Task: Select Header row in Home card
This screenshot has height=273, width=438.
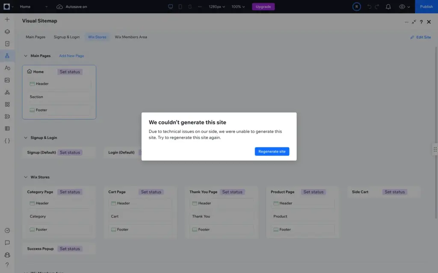Action: pos(59,84)
